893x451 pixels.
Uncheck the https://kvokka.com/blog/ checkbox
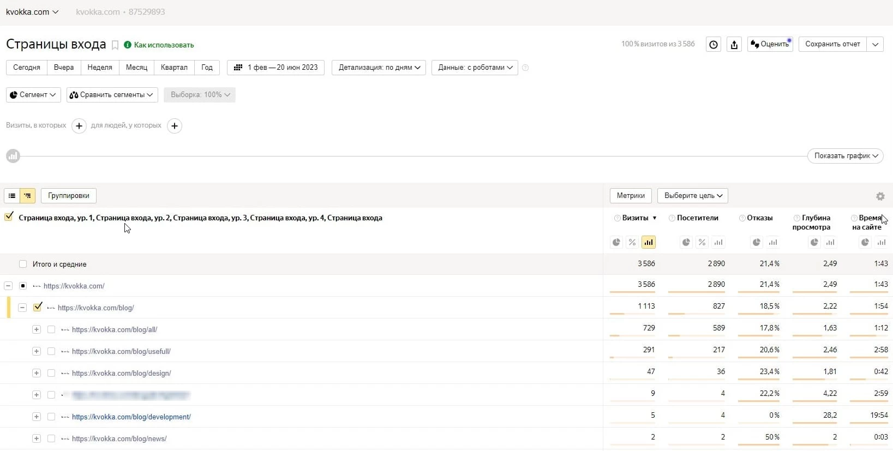pos(37,307)
